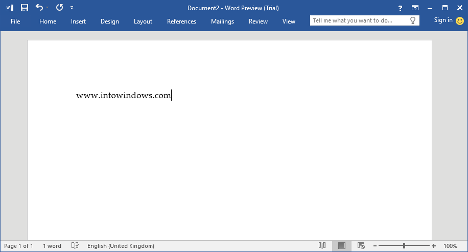Click the Sign in link
The width and height of the screenshot is (468, 252).
point(443,20)
